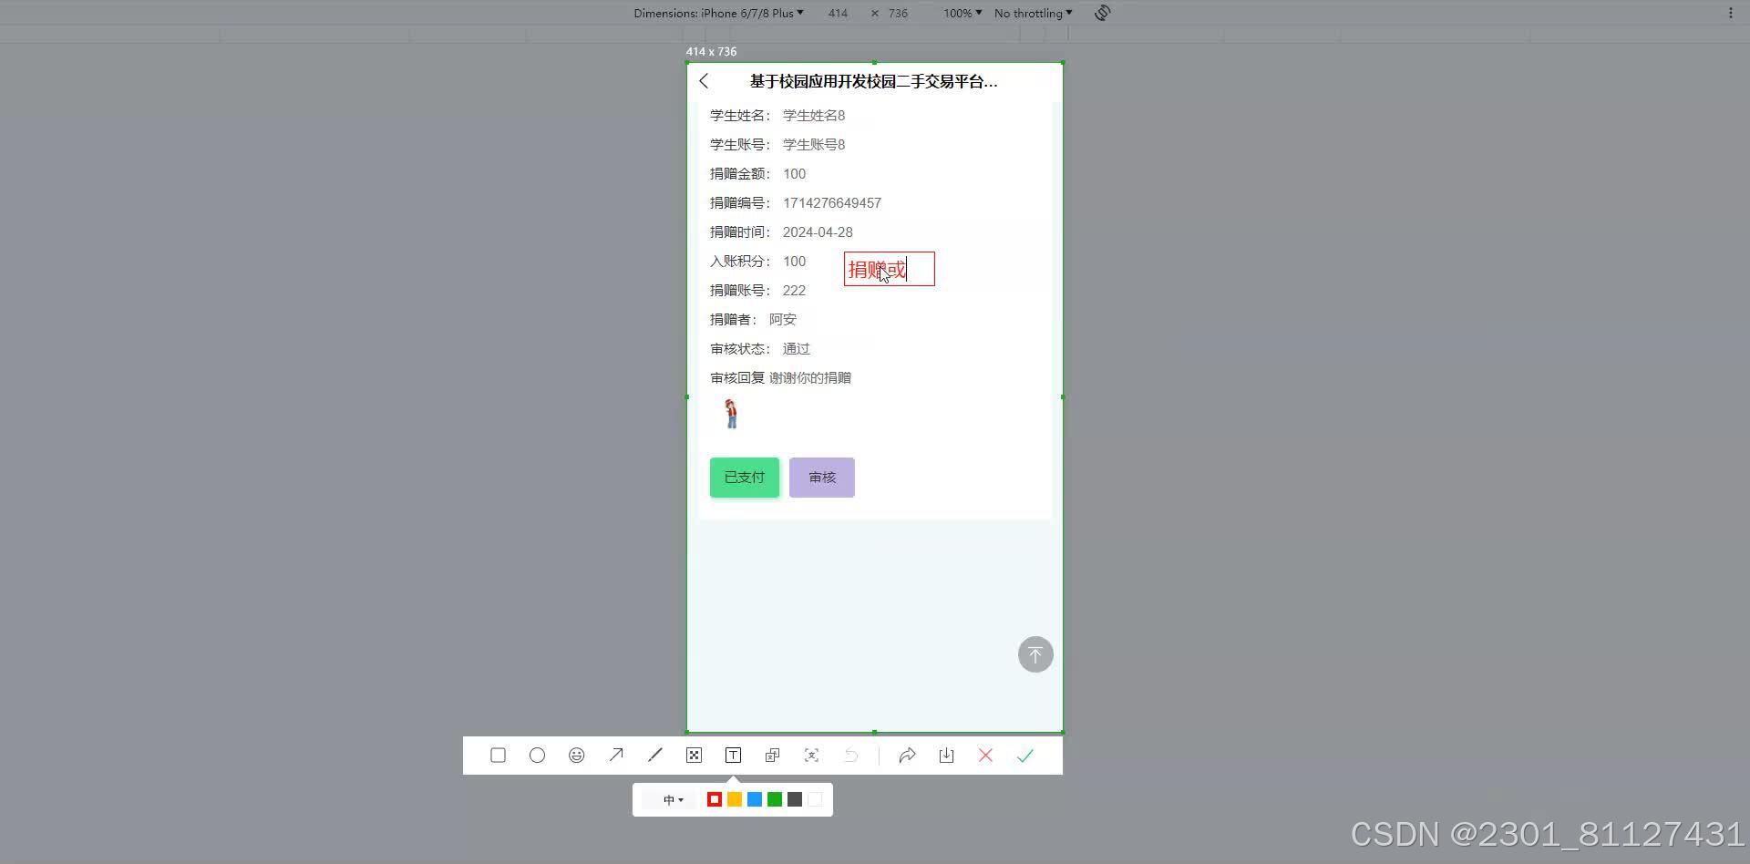Viewport: 1750px width, 864px height.
Task: Undo the last annotation
Action: click(850, 756)
